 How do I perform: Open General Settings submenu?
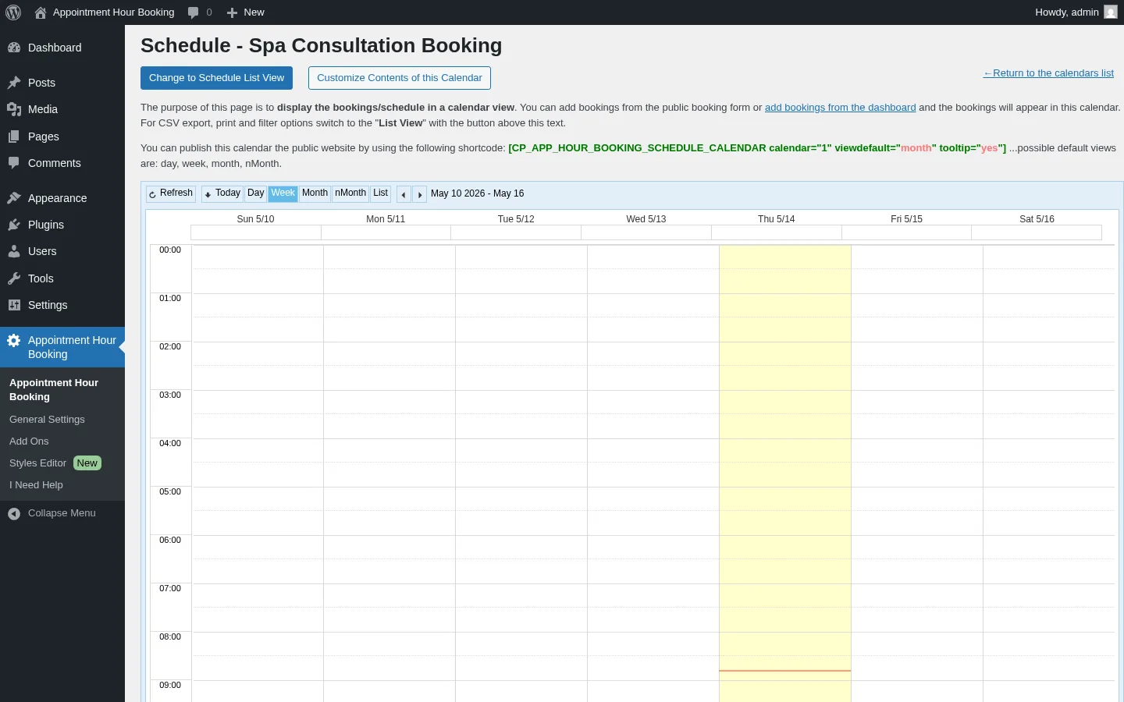[x=47, y=420]
